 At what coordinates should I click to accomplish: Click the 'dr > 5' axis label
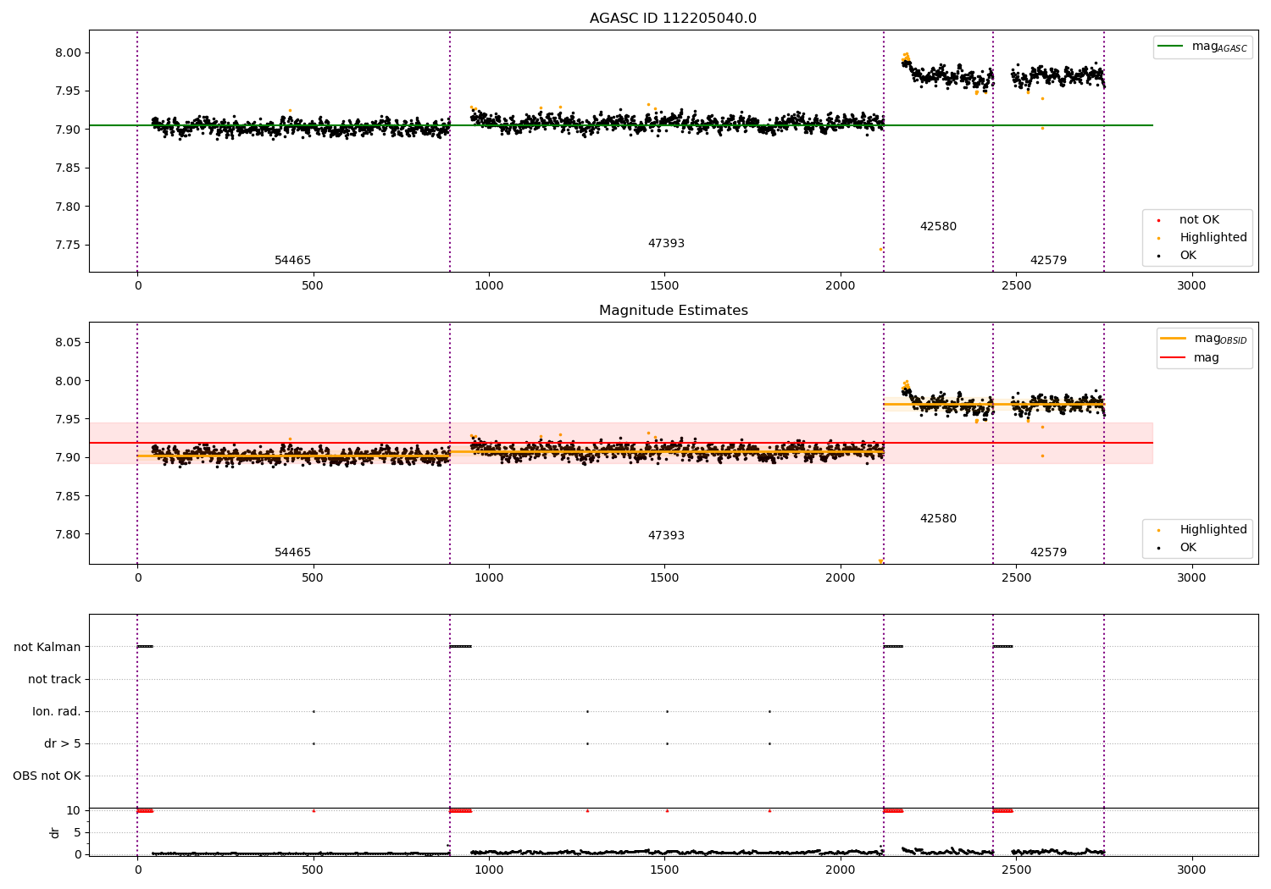63,744
